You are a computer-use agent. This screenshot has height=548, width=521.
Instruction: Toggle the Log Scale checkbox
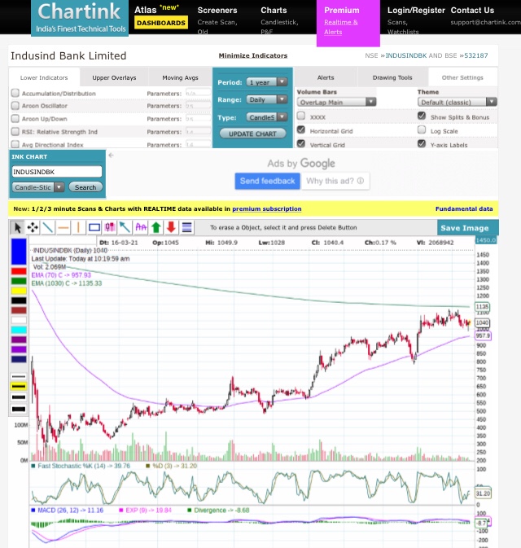click(422, 130)
